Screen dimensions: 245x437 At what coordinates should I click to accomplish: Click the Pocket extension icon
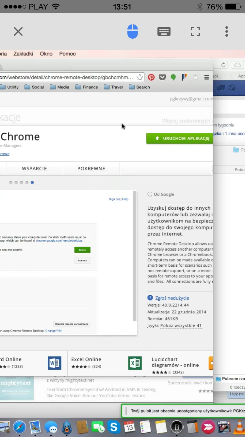[x=162, y=77]
